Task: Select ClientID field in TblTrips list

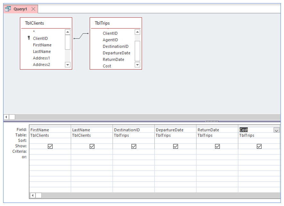Action: tap(110, 33)
